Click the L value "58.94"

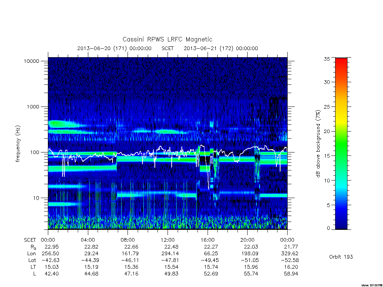[x=291, y=274]
